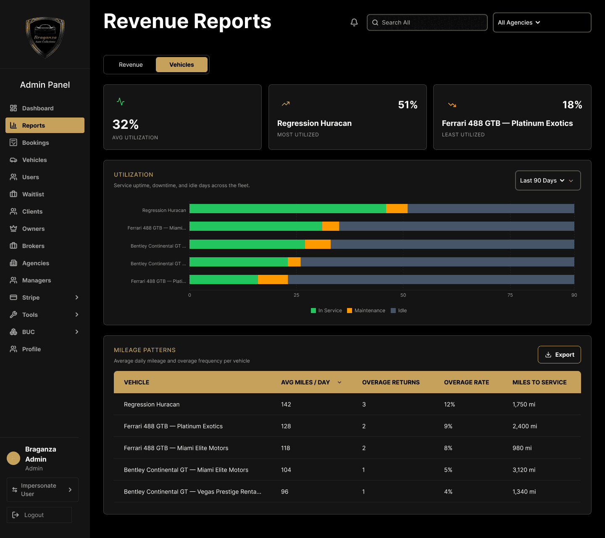The height and width of the screenshot is (538, 605).
Task: Click the Profile sidebar icon
Action: (13, 349)
